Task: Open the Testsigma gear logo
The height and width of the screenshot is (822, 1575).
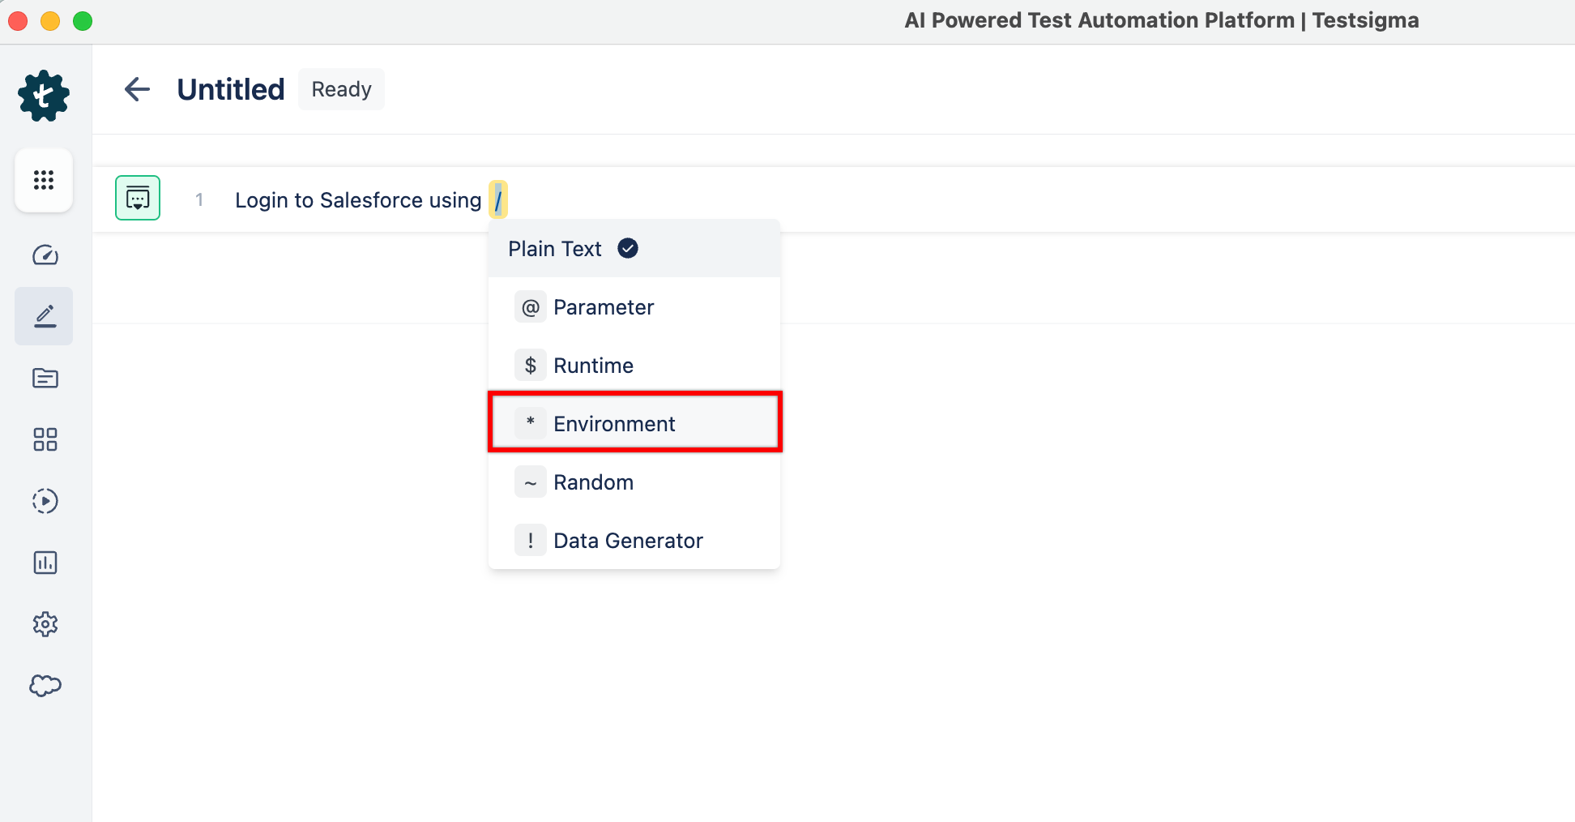Action: pyautogui.click(x=44, y=96)
